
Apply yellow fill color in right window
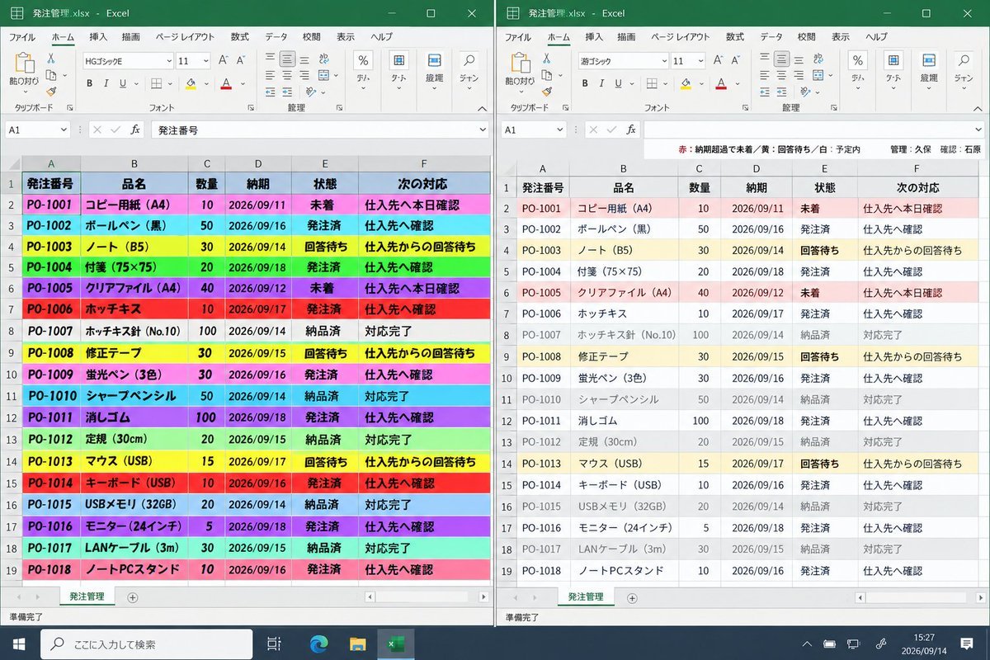pyautogui.click(x=686, y=83)
